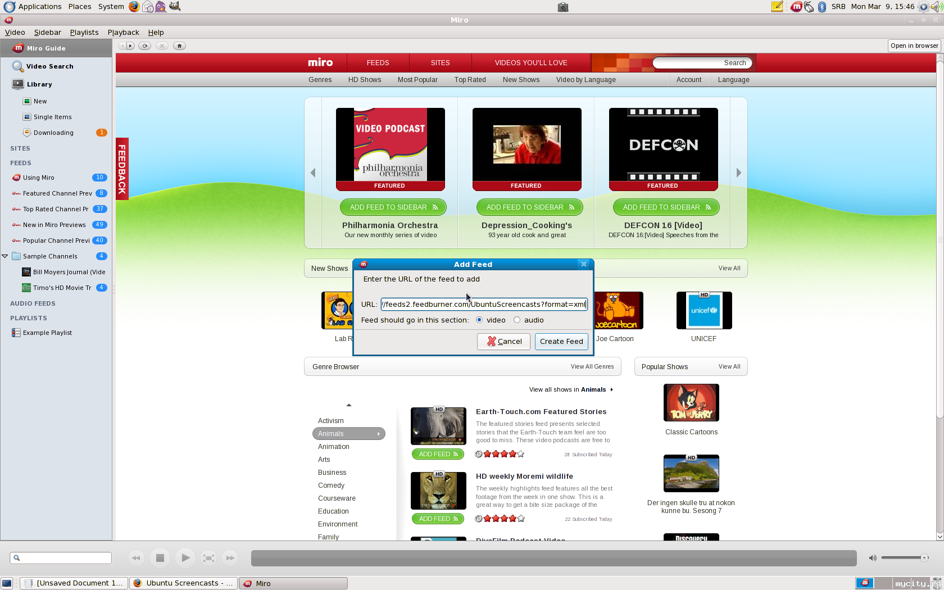Image resolution: width=944 pixels, height=590 pixels.
Task: Select the Using Miro feed
Action: (x=56, y=178)
